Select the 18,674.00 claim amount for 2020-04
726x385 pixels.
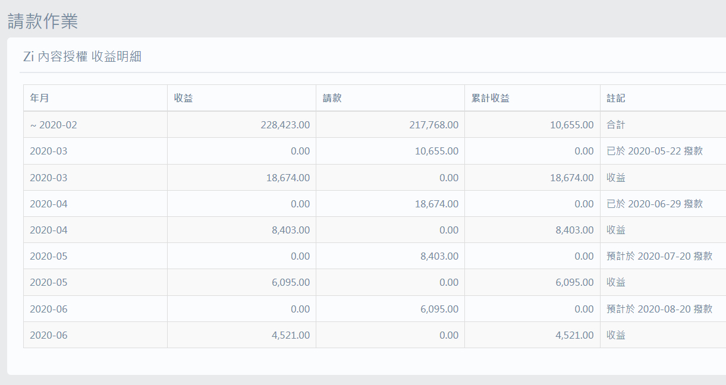(436, 204)
